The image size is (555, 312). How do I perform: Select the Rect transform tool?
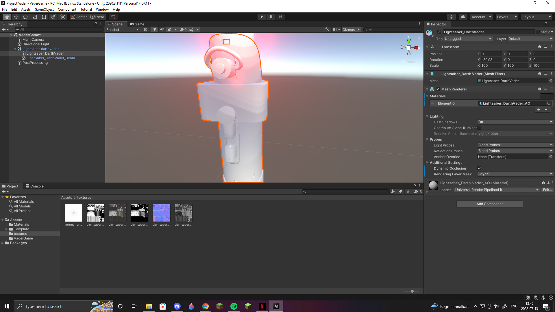(44, 16)
